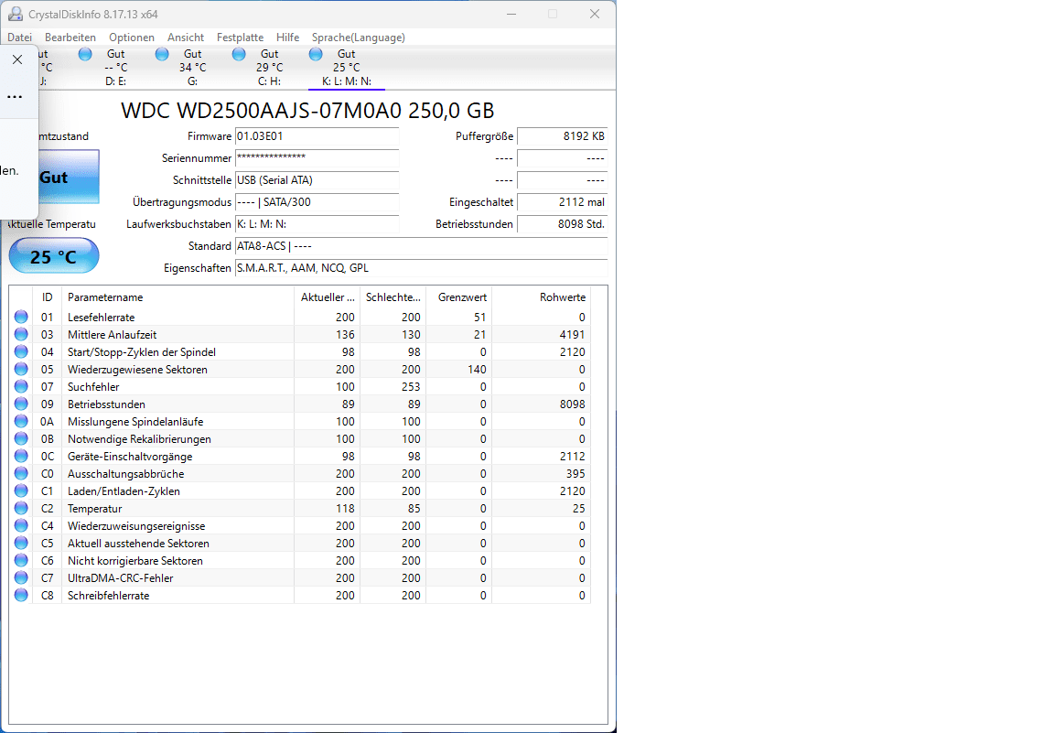This screenshot has height=733, width=1054.
Task: Open the Datei menu
Action: pos(19,38)
